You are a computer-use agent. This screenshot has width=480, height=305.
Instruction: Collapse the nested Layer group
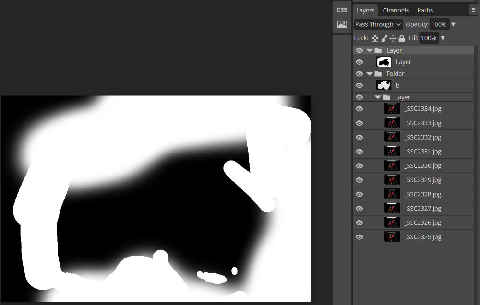378,97
